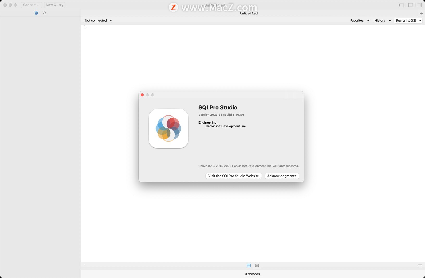
Task: Open the sidebar search magnifier icon
Action: point(45,13)
